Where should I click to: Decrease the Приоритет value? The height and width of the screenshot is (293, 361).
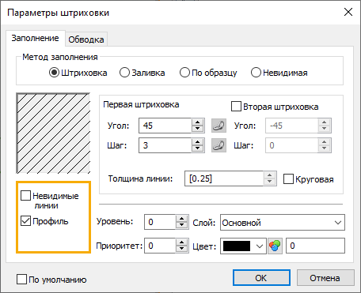(x=182, y=250)
